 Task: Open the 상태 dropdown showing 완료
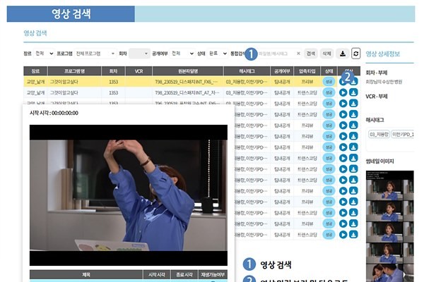pos(217,54)
